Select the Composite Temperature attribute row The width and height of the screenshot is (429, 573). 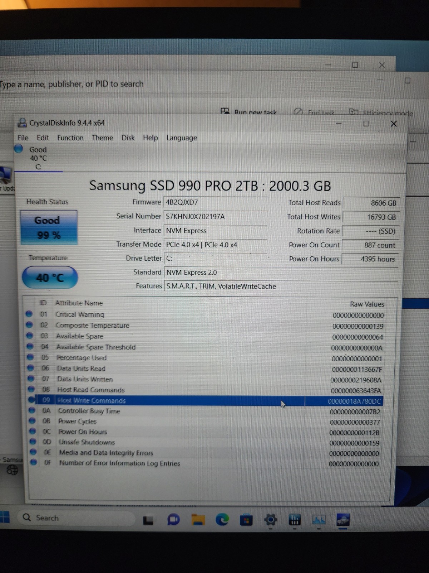[x=206, y=326]
